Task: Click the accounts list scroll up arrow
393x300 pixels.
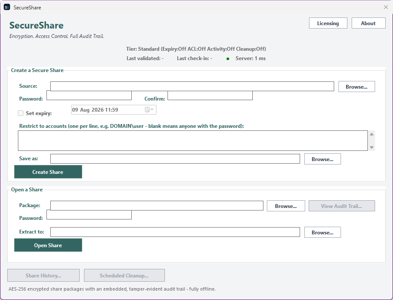Action: coord(372,134)
